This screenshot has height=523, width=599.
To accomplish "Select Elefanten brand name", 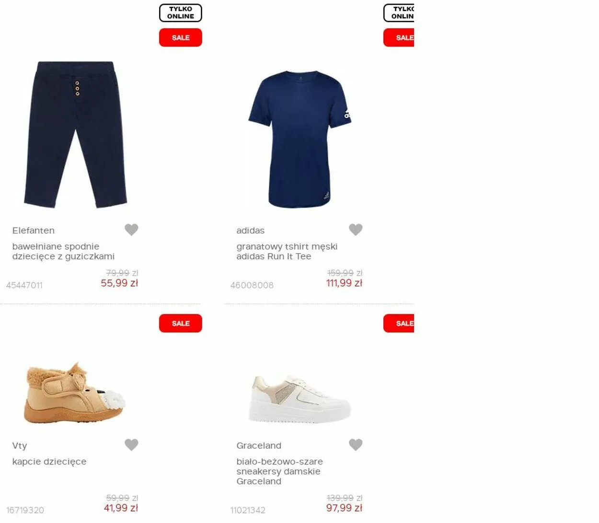I will (x=34, y=231).
